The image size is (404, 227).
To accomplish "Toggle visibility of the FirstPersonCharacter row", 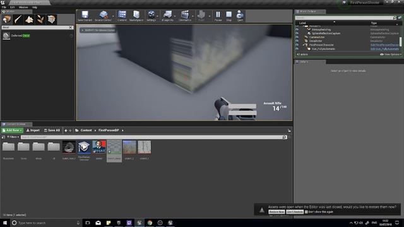I will point(297,45).
